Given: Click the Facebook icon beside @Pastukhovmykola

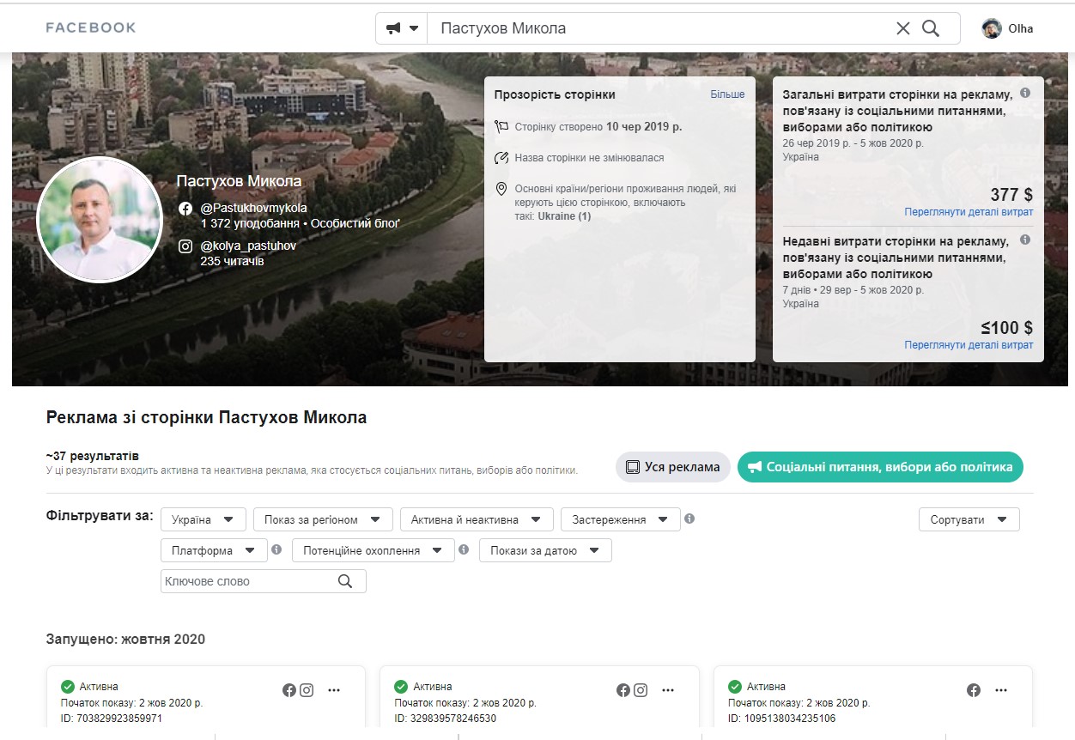Looking at the screenshot, I should click(x=185, y=209).
